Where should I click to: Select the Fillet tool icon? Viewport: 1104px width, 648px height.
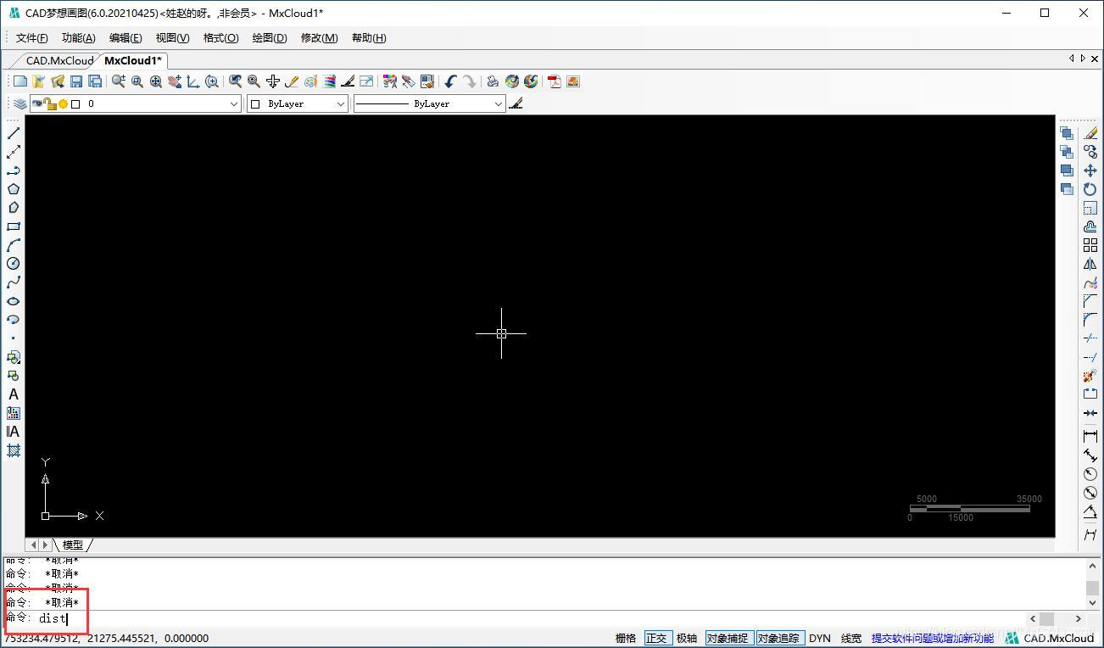1090,320
